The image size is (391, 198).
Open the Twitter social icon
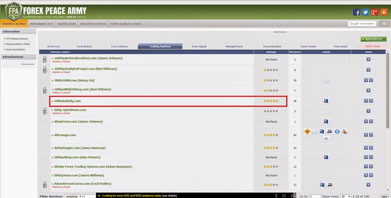(365, 12)
